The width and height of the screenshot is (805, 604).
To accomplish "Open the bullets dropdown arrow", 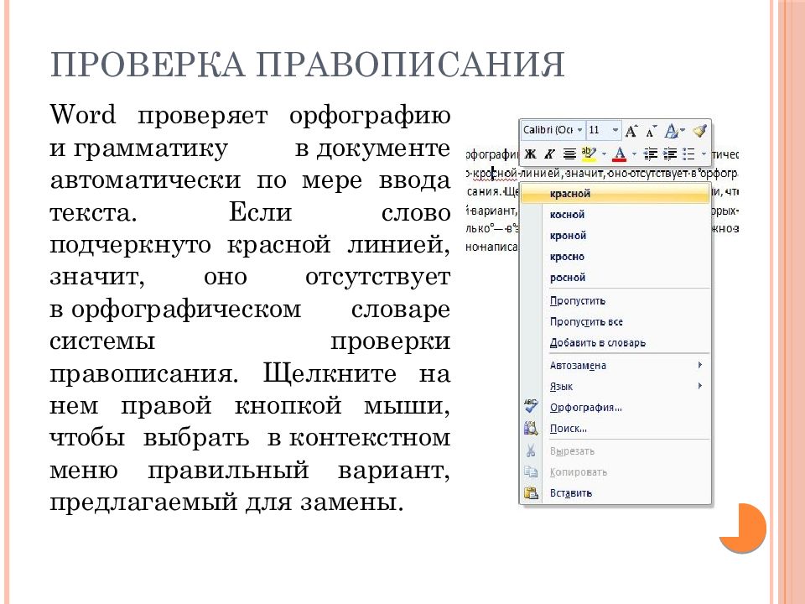I will point(704,154).
